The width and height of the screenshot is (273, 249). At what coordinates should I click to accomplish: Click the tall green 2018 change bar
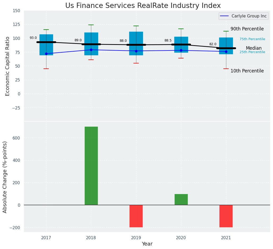(x=91, y=166)
